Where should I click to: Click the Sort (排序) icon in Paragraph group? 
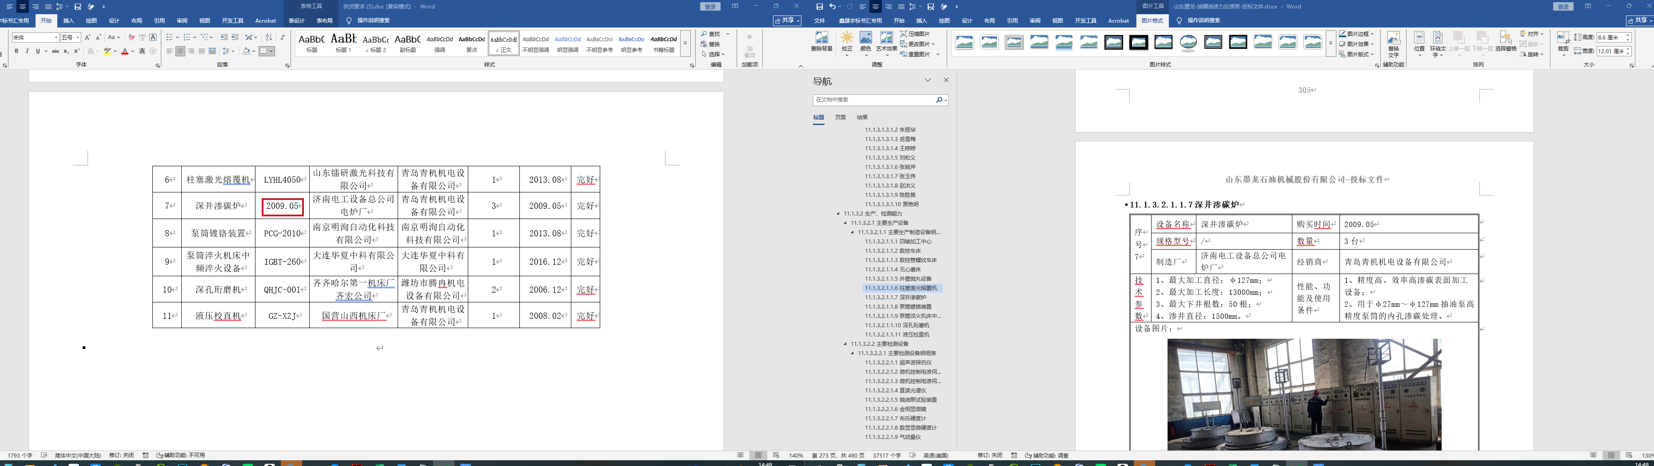click(269, 37)
